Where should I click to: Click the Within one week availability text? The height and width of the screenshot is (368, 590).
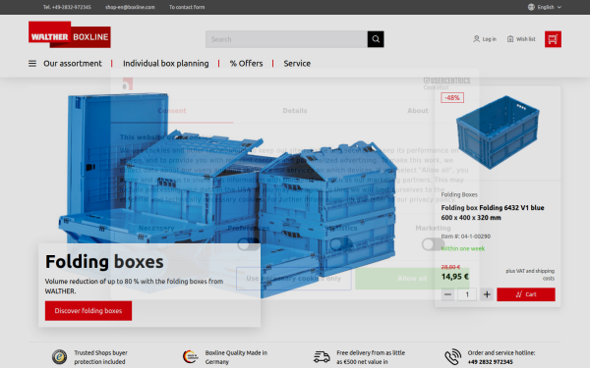pyautogui.click(x=463, y=248)
